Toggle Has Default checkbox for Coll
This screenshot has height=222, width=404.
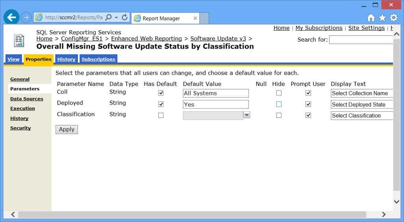(161, 93)
